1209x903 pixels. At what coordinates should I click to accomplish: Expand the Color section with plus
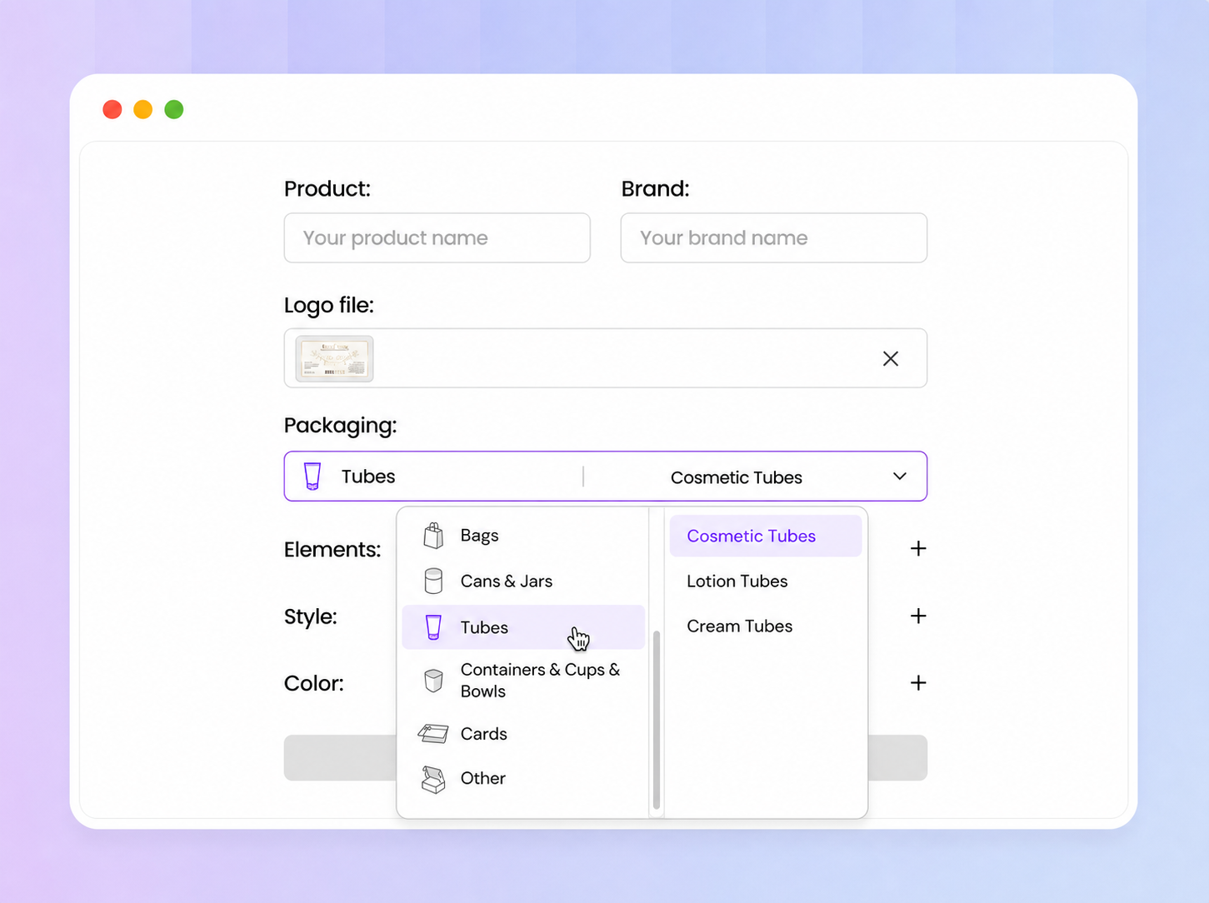(x=918, y=683)
